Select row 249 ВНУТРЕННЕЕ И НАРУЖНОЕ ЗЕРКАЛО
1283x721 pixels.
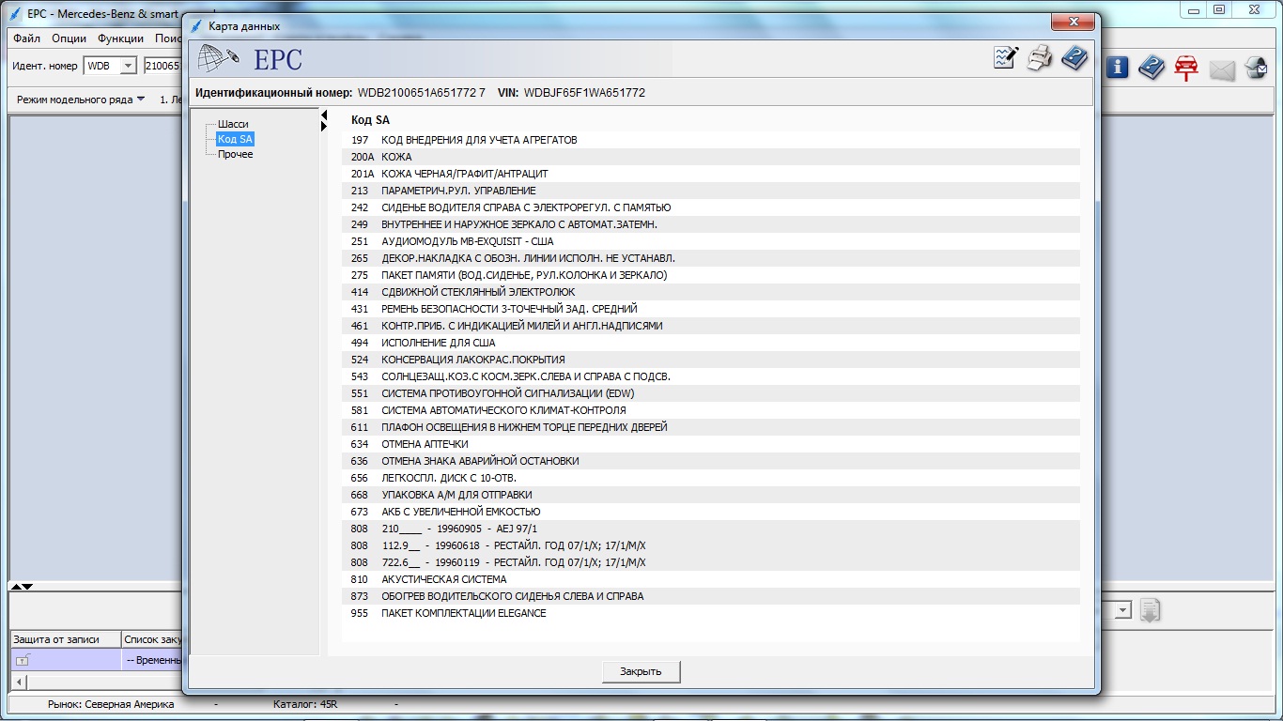coord(711,224)
